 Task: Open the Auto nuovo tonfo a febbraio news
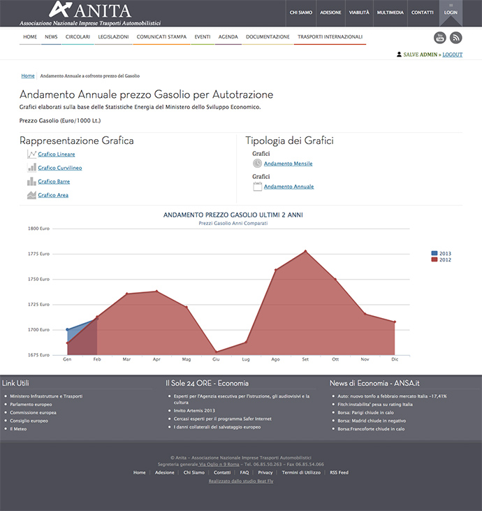[x=392, y=396]
